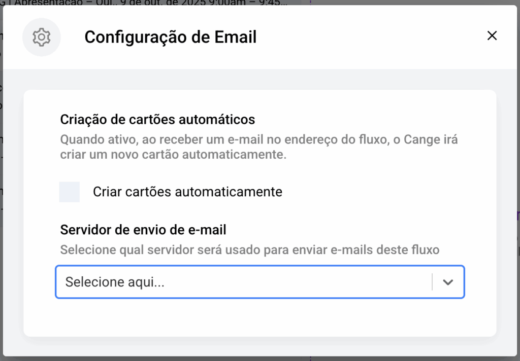520x361 pixels.
Task: Close the Configuração de Email dialog
Action: click(492, 36)
